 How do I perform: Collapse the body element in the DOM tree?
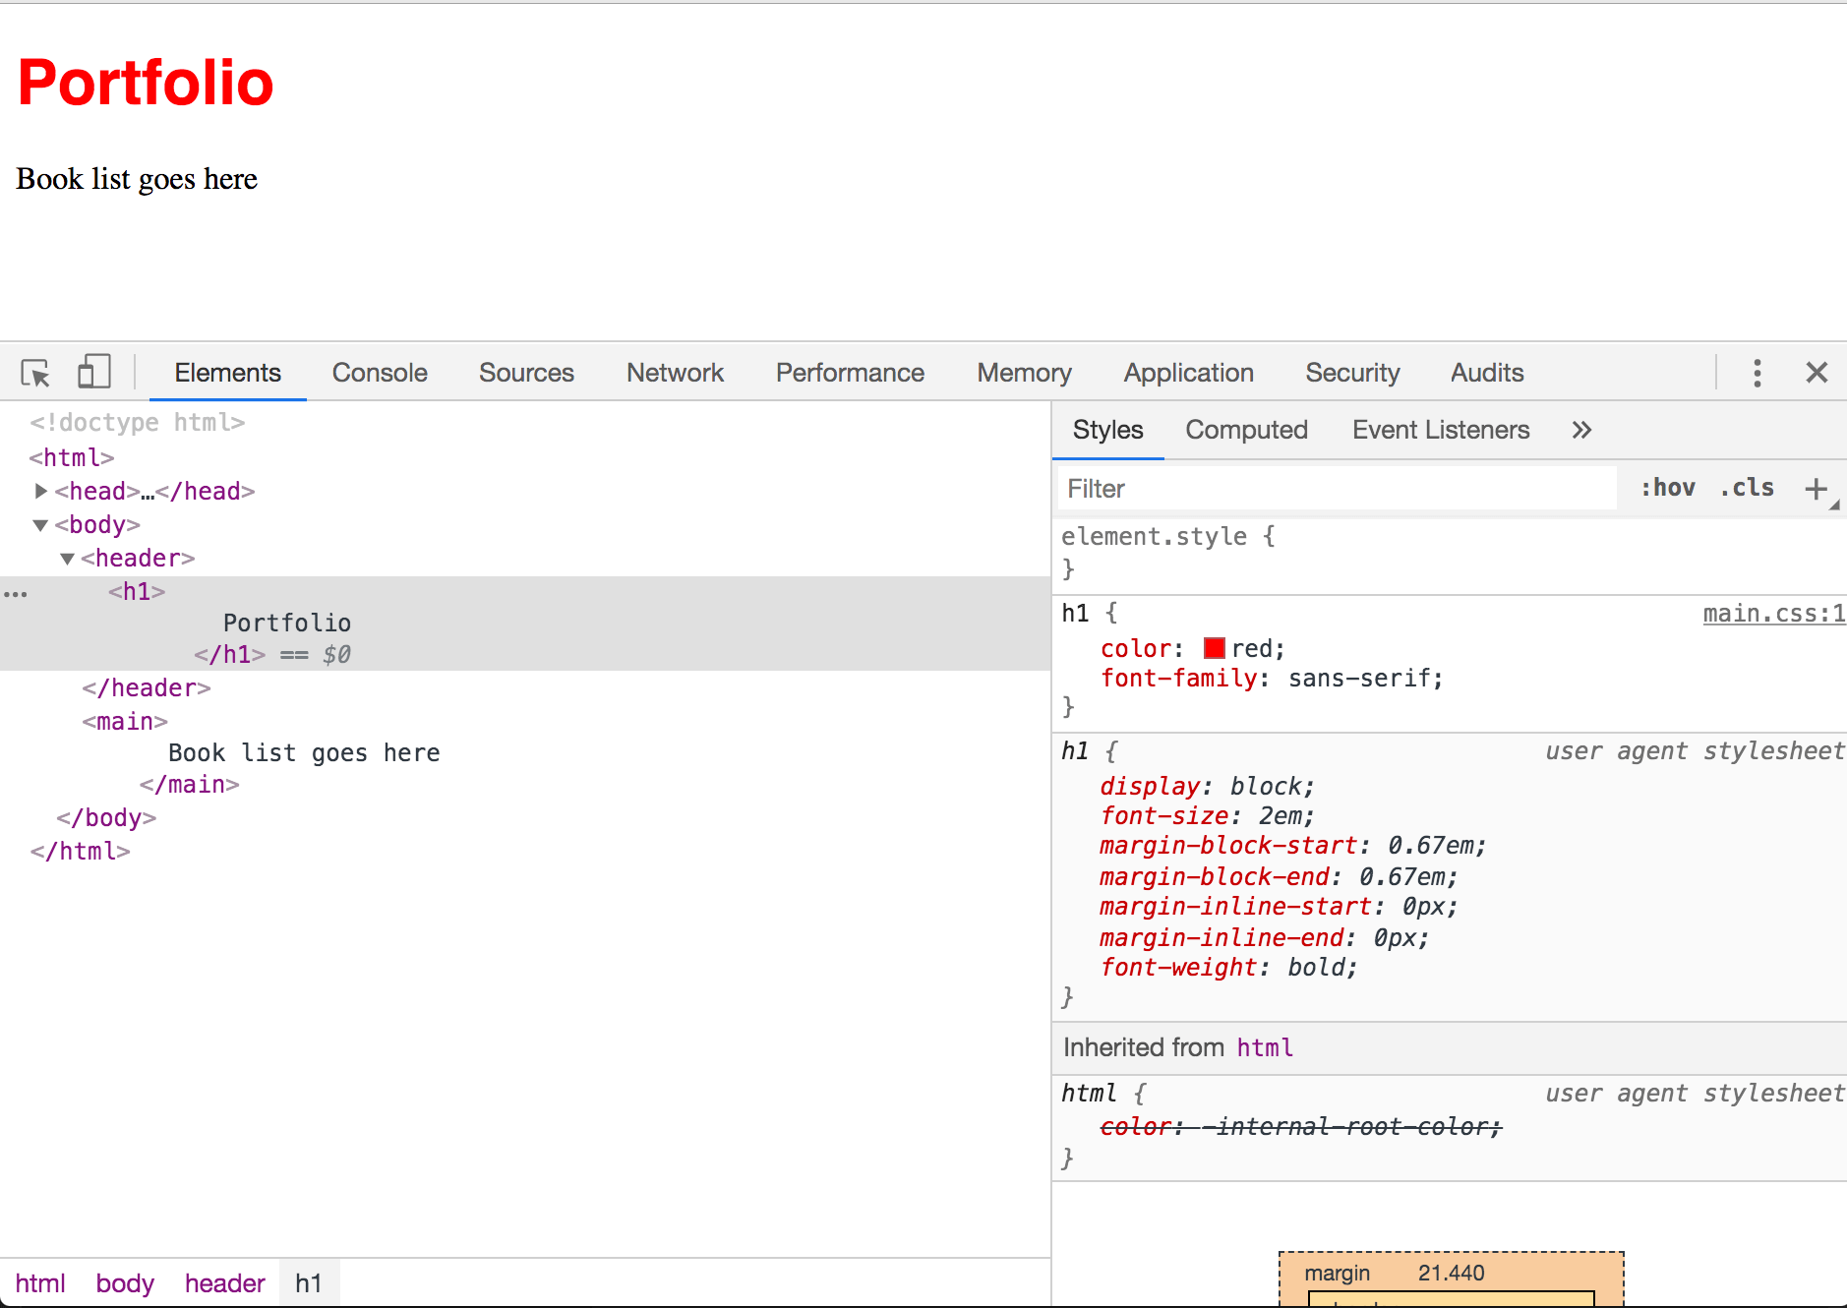coord(40,524)
